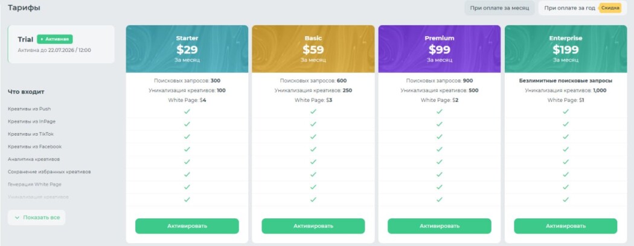Screen dimensions: 634x246
Task: Click Premium plan White Page generation checkmark
Action: click(439, 187)
